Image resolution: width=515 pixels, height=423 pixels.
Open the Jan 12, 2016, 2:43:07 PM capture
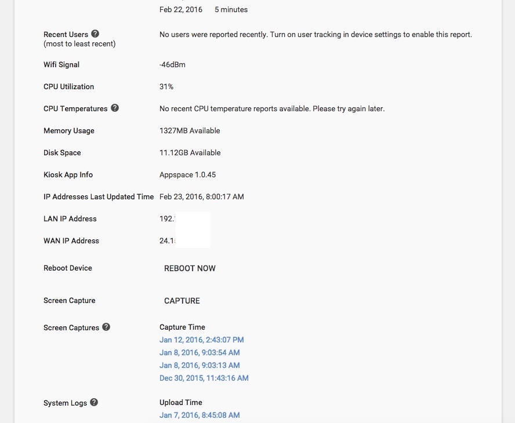coord(201,340)
